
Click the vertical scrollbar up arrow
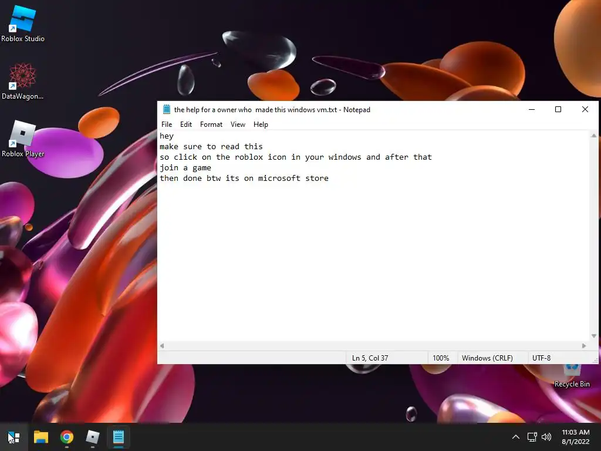(594, 136)
